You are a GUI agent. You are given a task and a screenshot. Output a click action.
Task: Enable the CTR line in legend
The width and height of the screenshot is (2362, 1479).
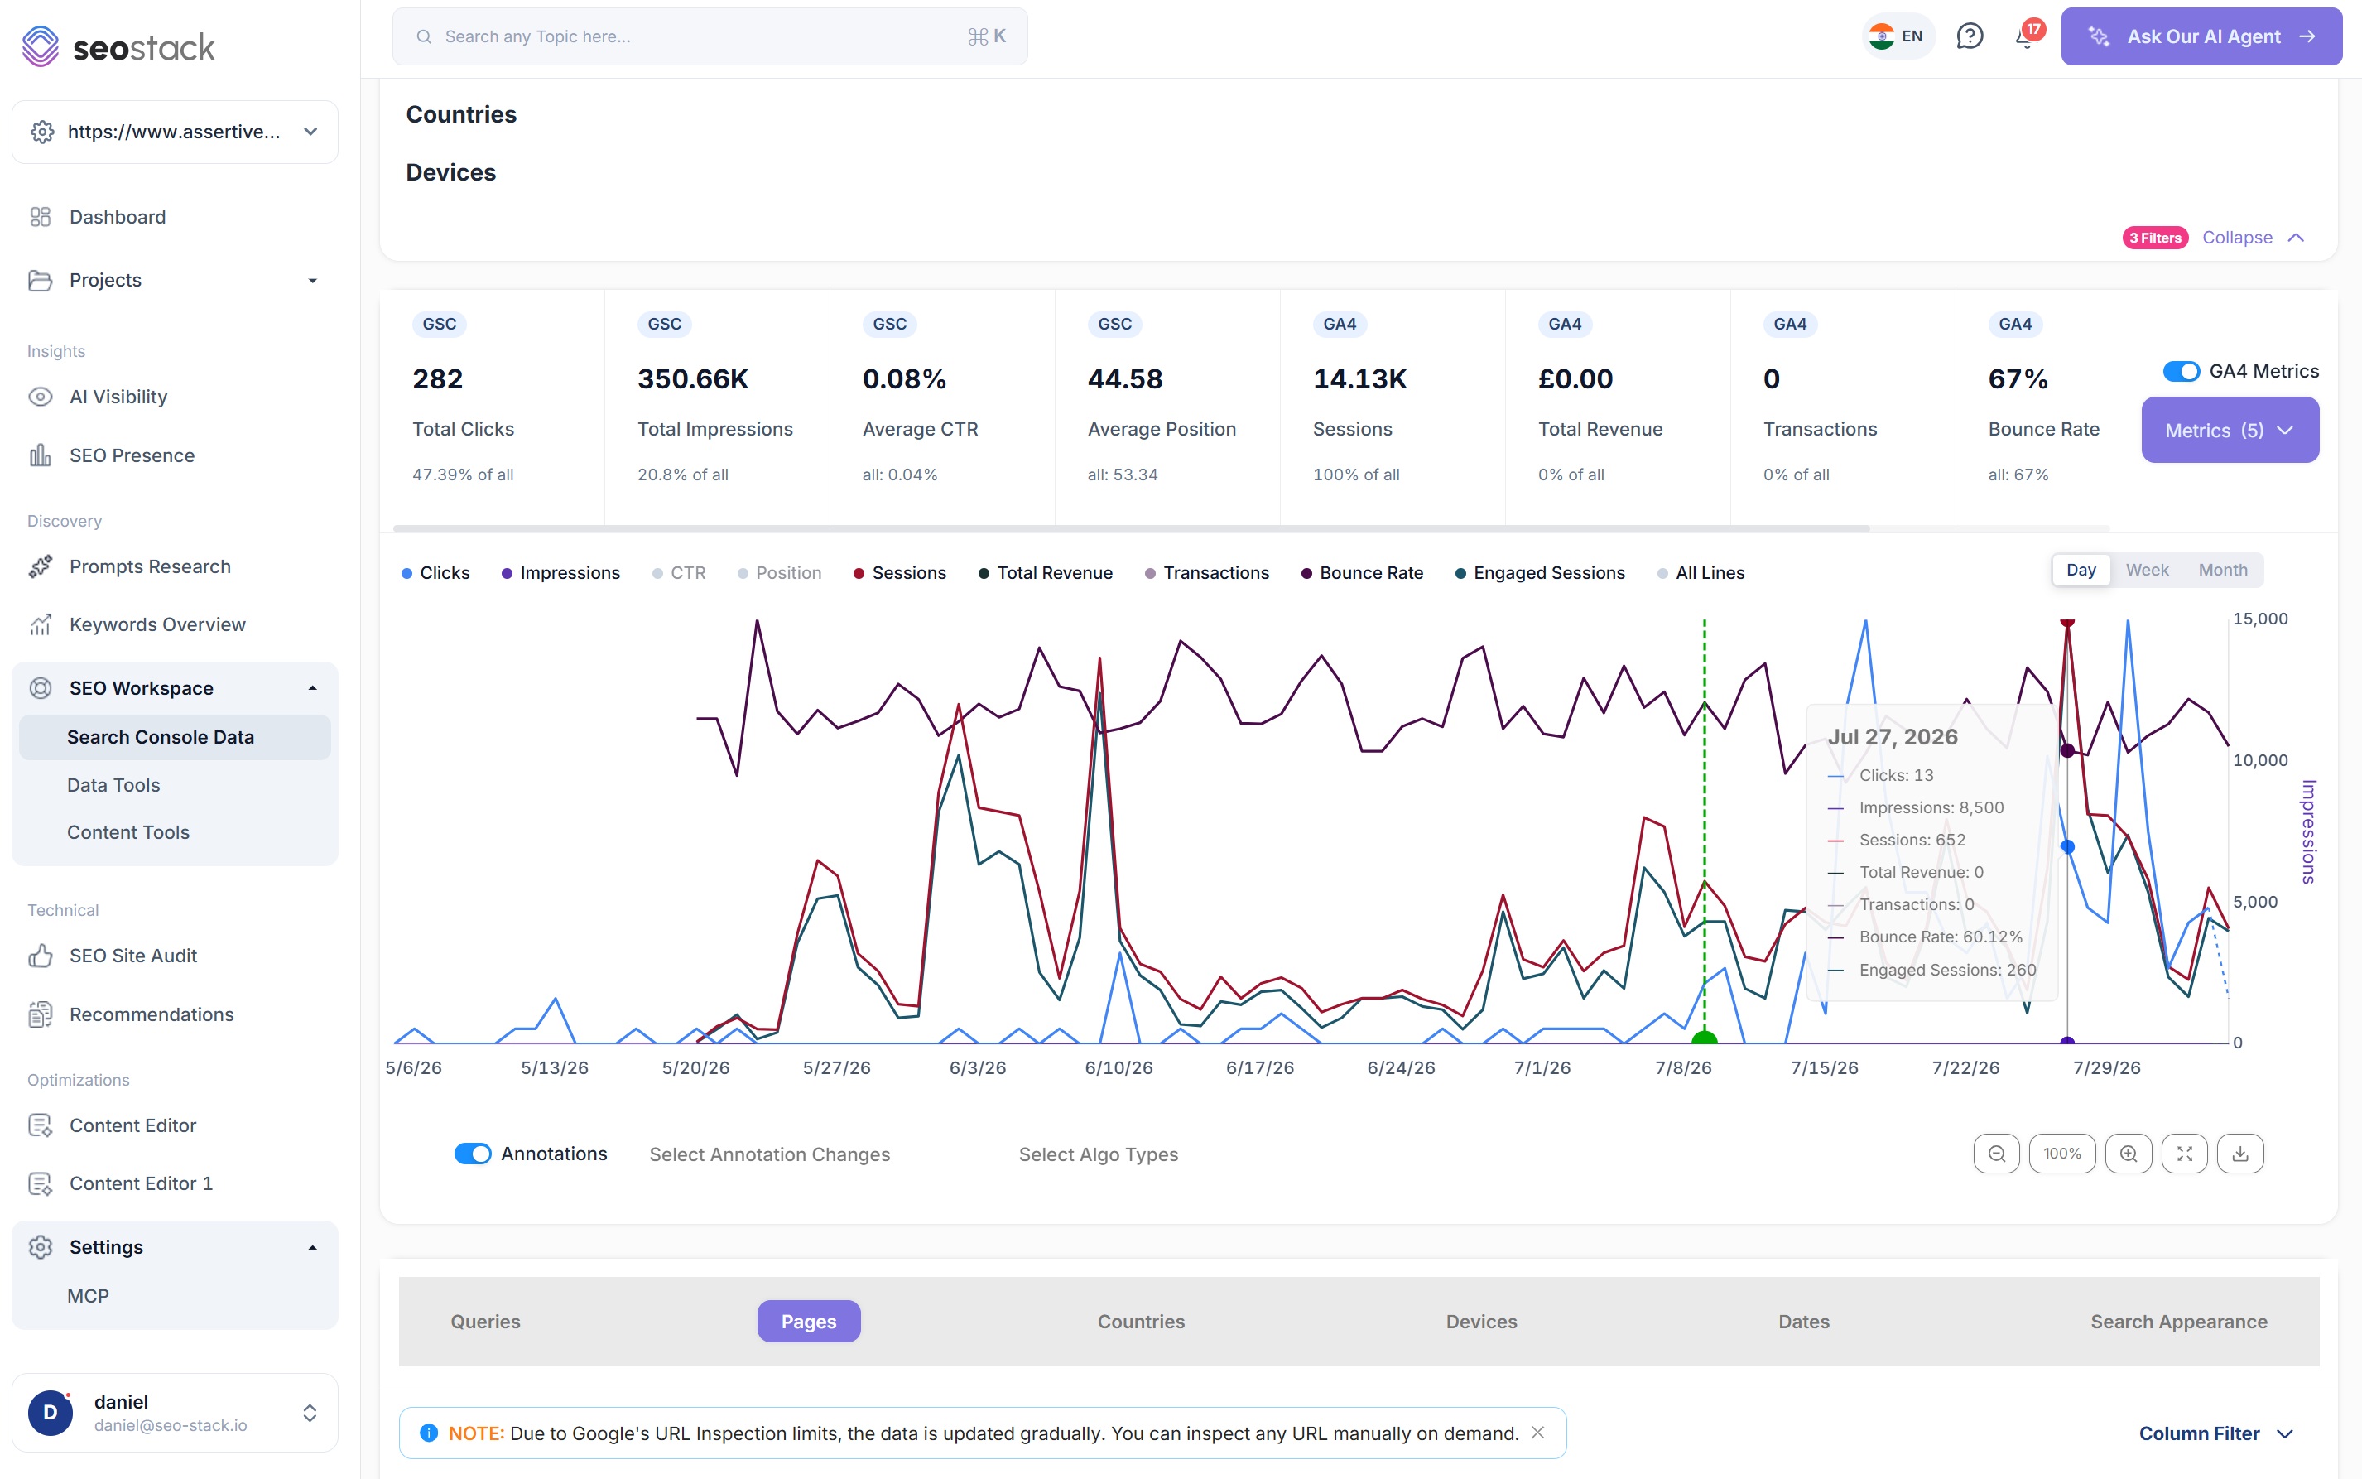[x=679, y=573]
